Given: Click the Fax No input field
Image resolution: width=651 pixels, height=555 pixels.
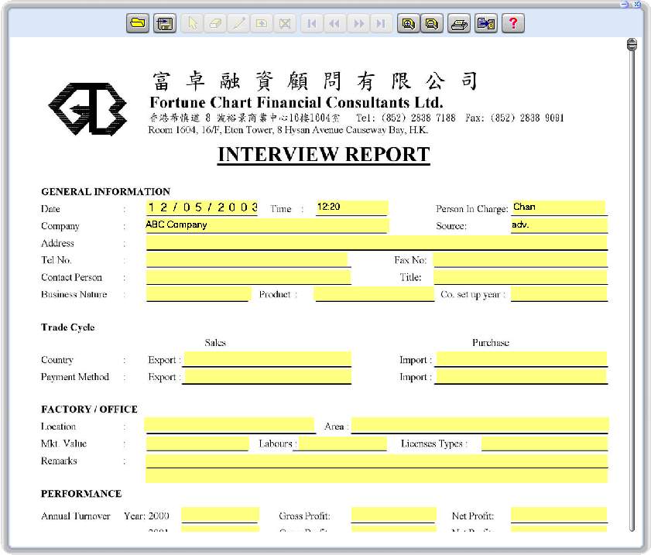Looking at the screenshot, I should (519, 260).
